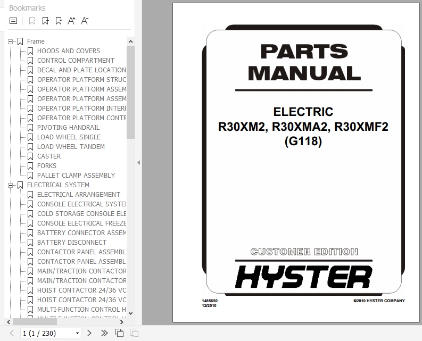Click the Bookmarks panel title
Screen dimensions: 422x341
[27, 8]
